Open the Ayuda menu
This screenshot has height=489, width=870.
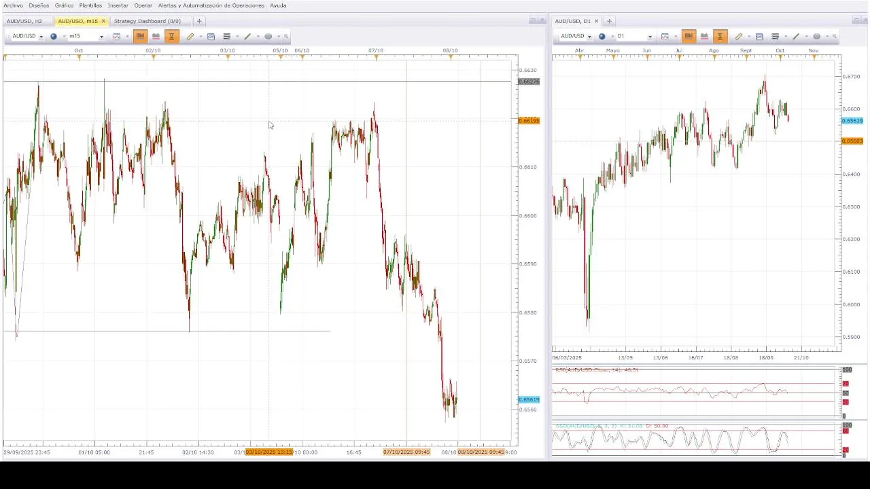click(x=278, y=5)
